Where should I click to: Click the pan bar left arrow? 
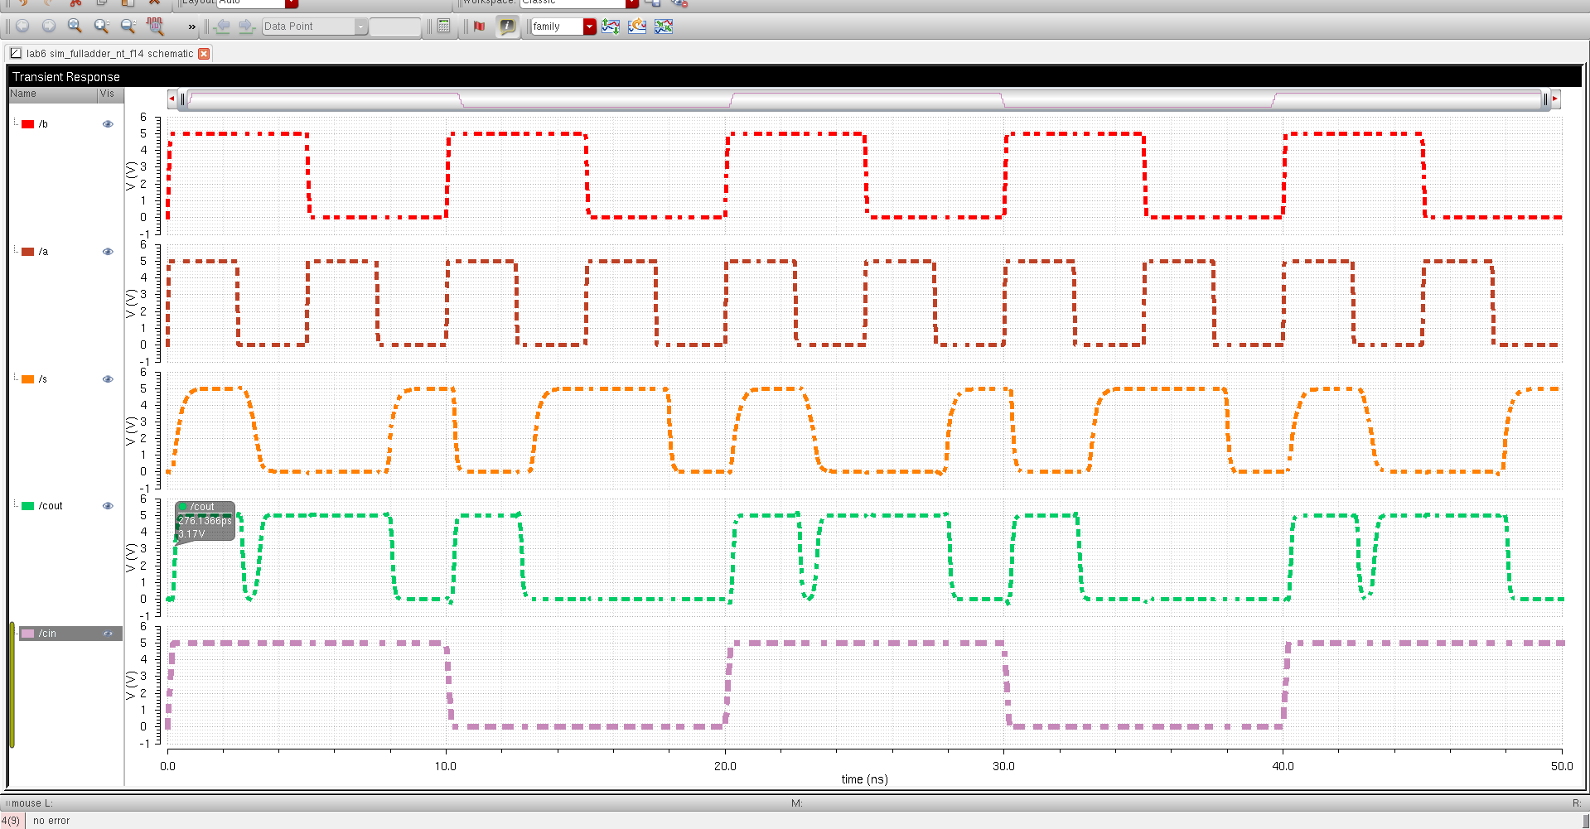[172, 99]
